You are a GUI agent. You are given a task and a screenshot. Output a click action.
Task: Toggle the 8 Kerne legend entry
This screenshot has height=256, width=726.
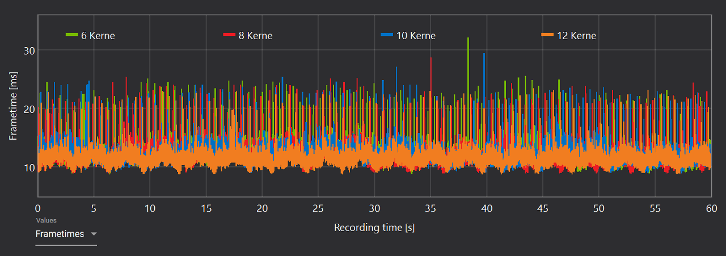tap(248, 36)
